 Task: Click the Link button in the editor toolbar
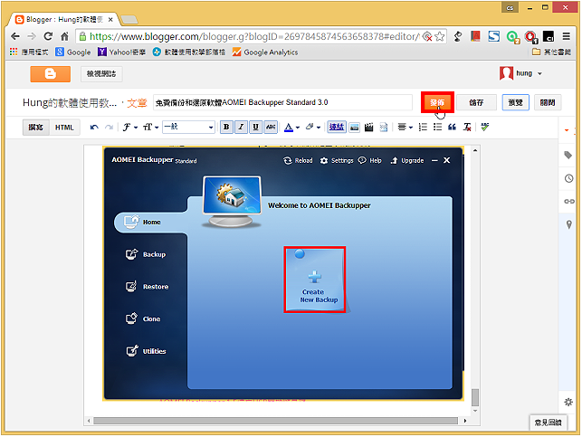coord(337,128)
